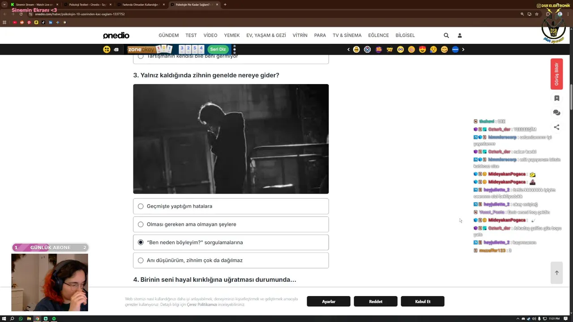573x322 pixels.
Task: Click the yellow emoji icon left of the game banner
Action: click(x=107, y=49)
